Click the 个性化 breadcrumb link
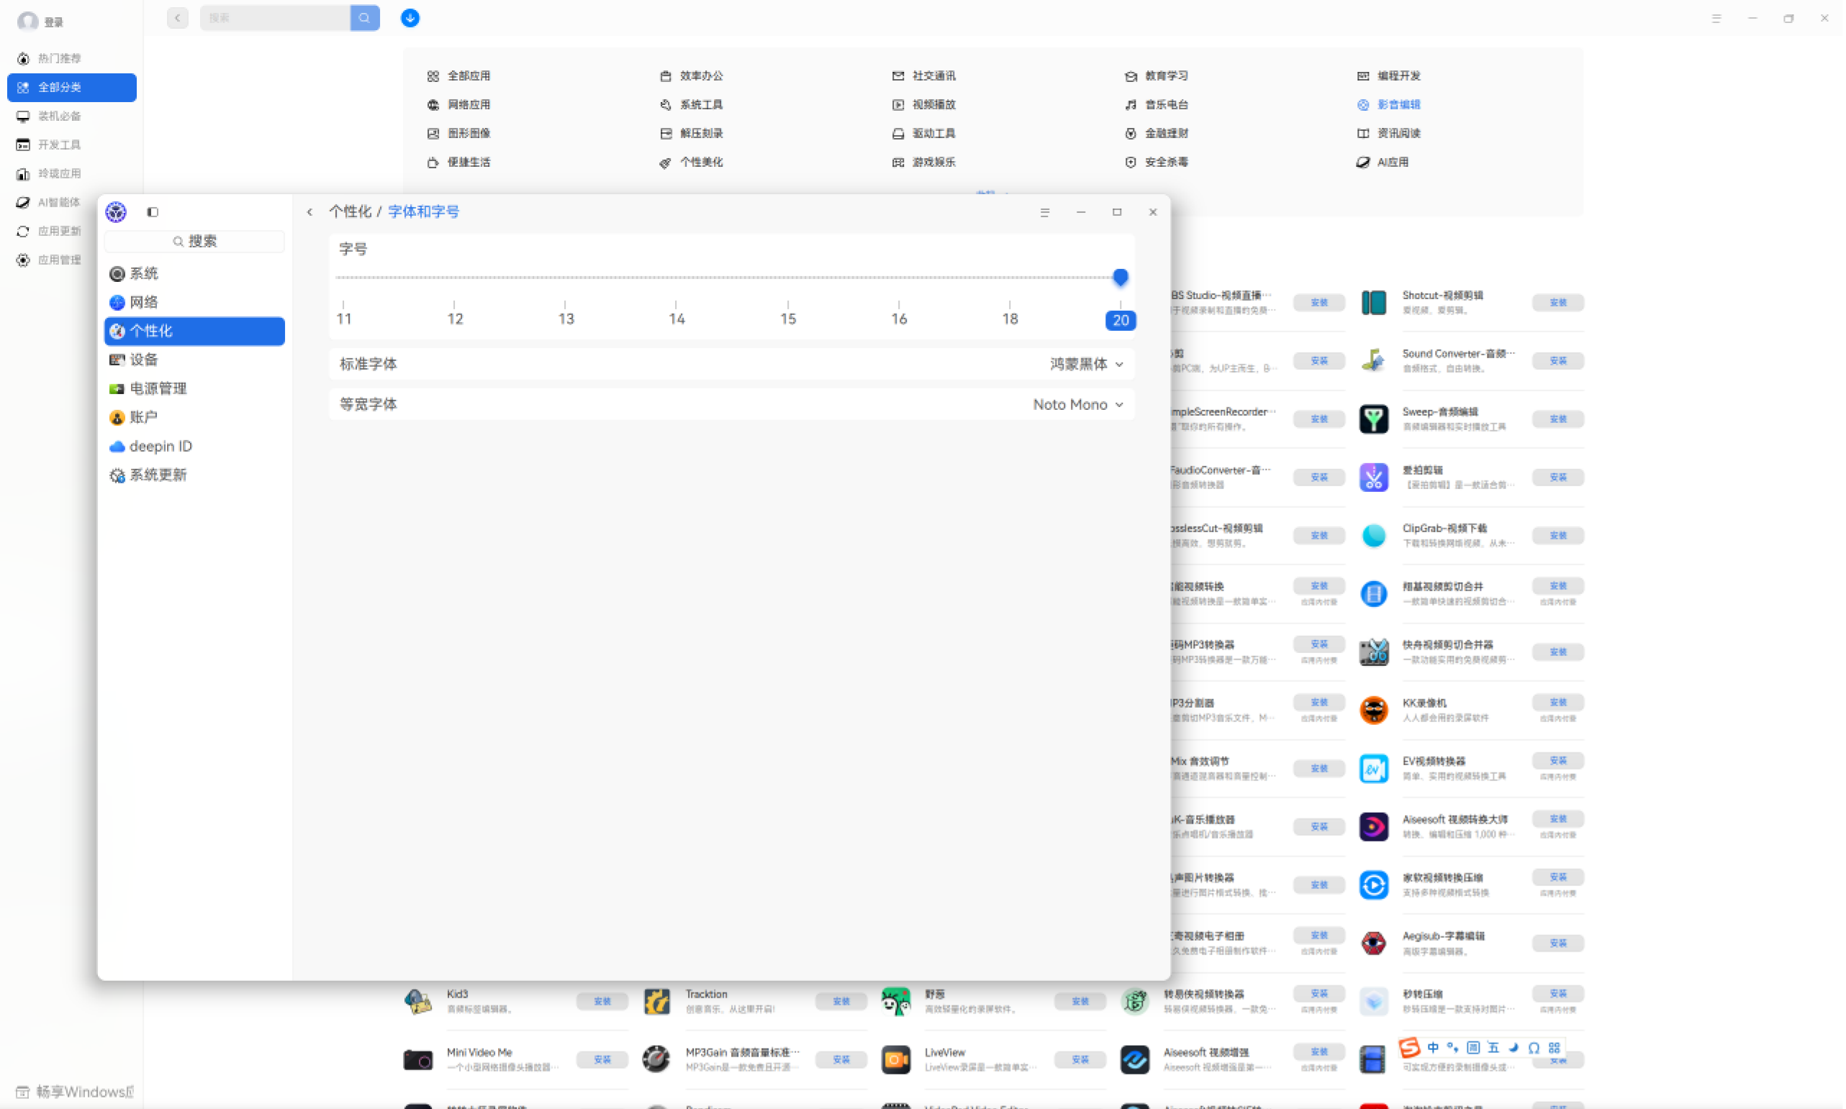Image resolution: width=1846 pixels, height=1109 pixels. [350, 212]
